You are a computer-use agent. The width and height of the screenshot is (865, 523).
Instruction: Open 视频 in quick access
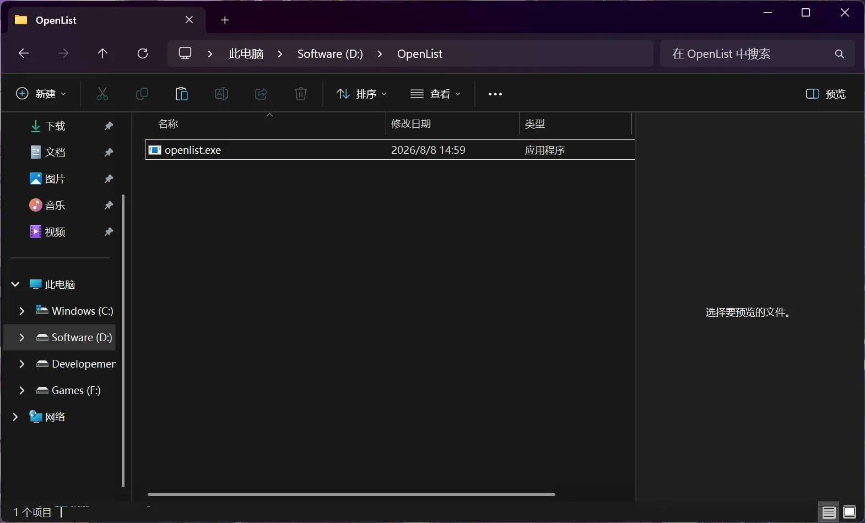(55, 231)
